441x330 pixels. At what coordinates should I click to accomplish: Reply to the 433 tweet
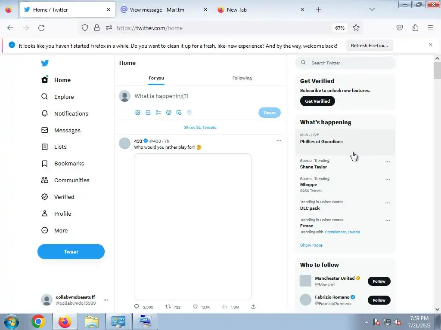(137, 306)
